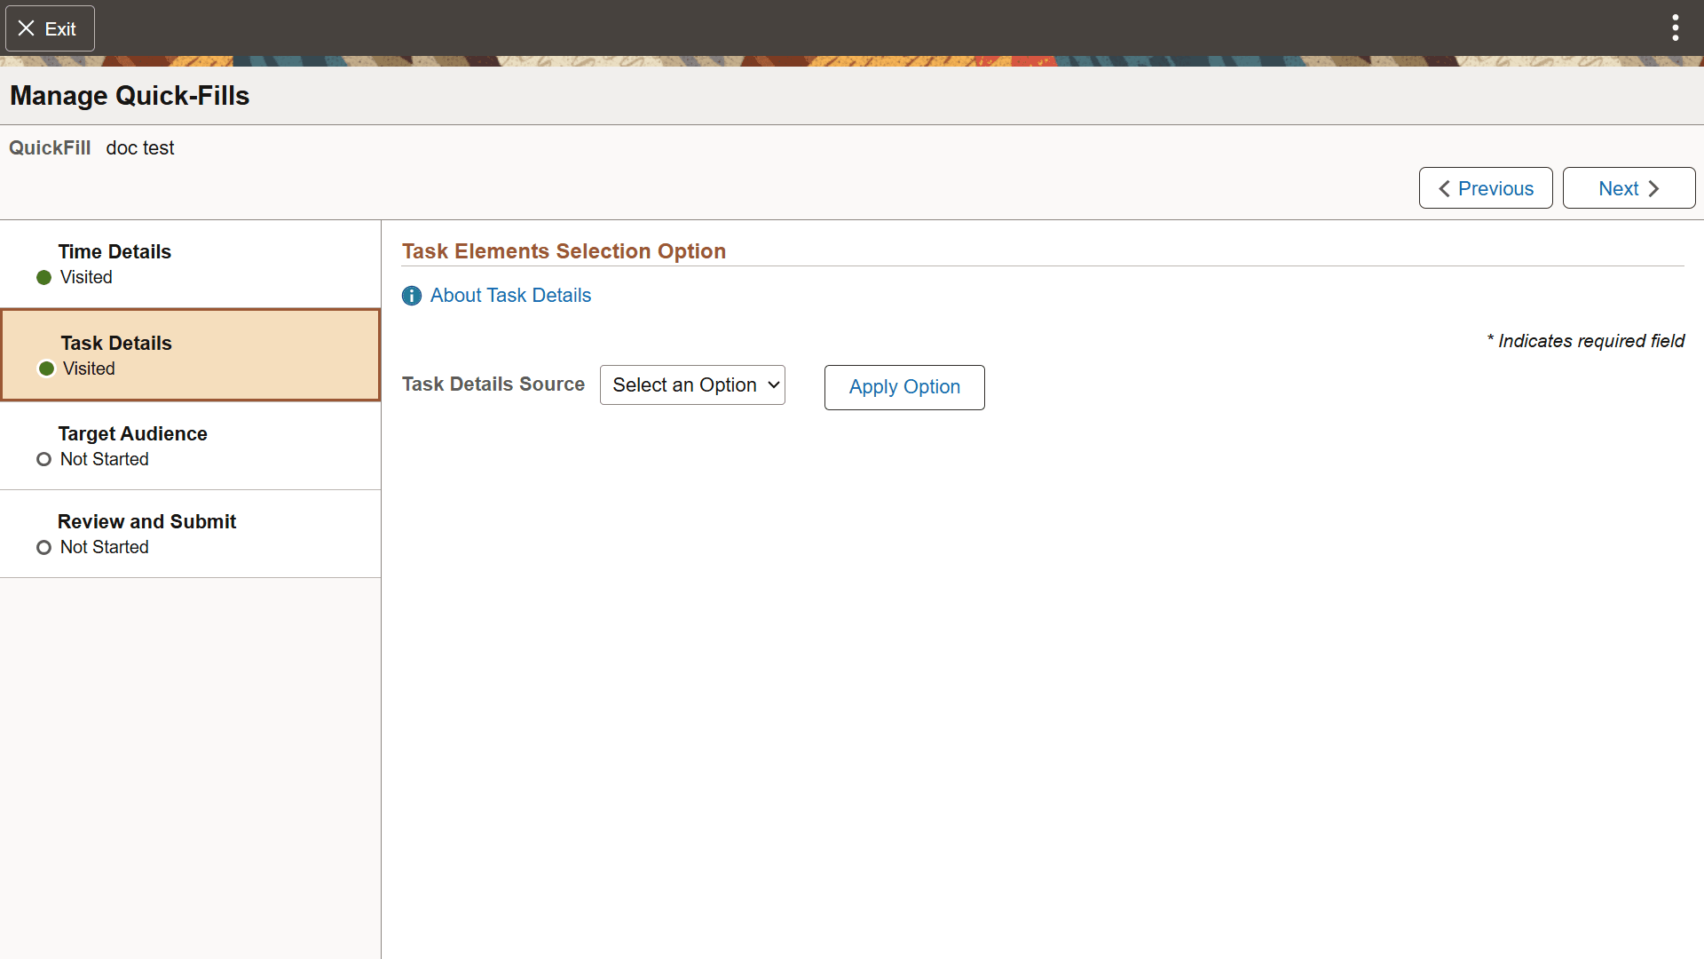The image size is (1704, 959).
Task: Click the info icon beside About Task Details
Action: pos(411,296)
